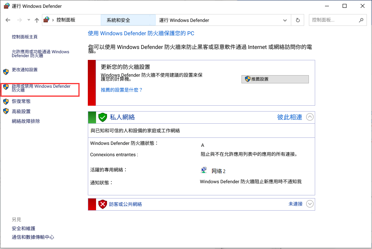
Task: Click 更新您的防火牆設置 heading
Action: [x=125, y=67]
